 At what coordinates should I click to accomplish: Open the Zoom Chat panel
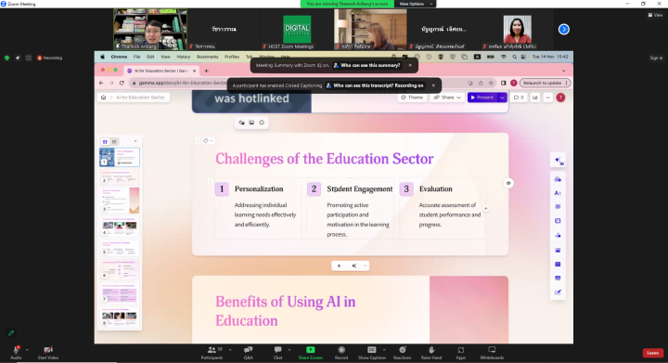(277, 353)
